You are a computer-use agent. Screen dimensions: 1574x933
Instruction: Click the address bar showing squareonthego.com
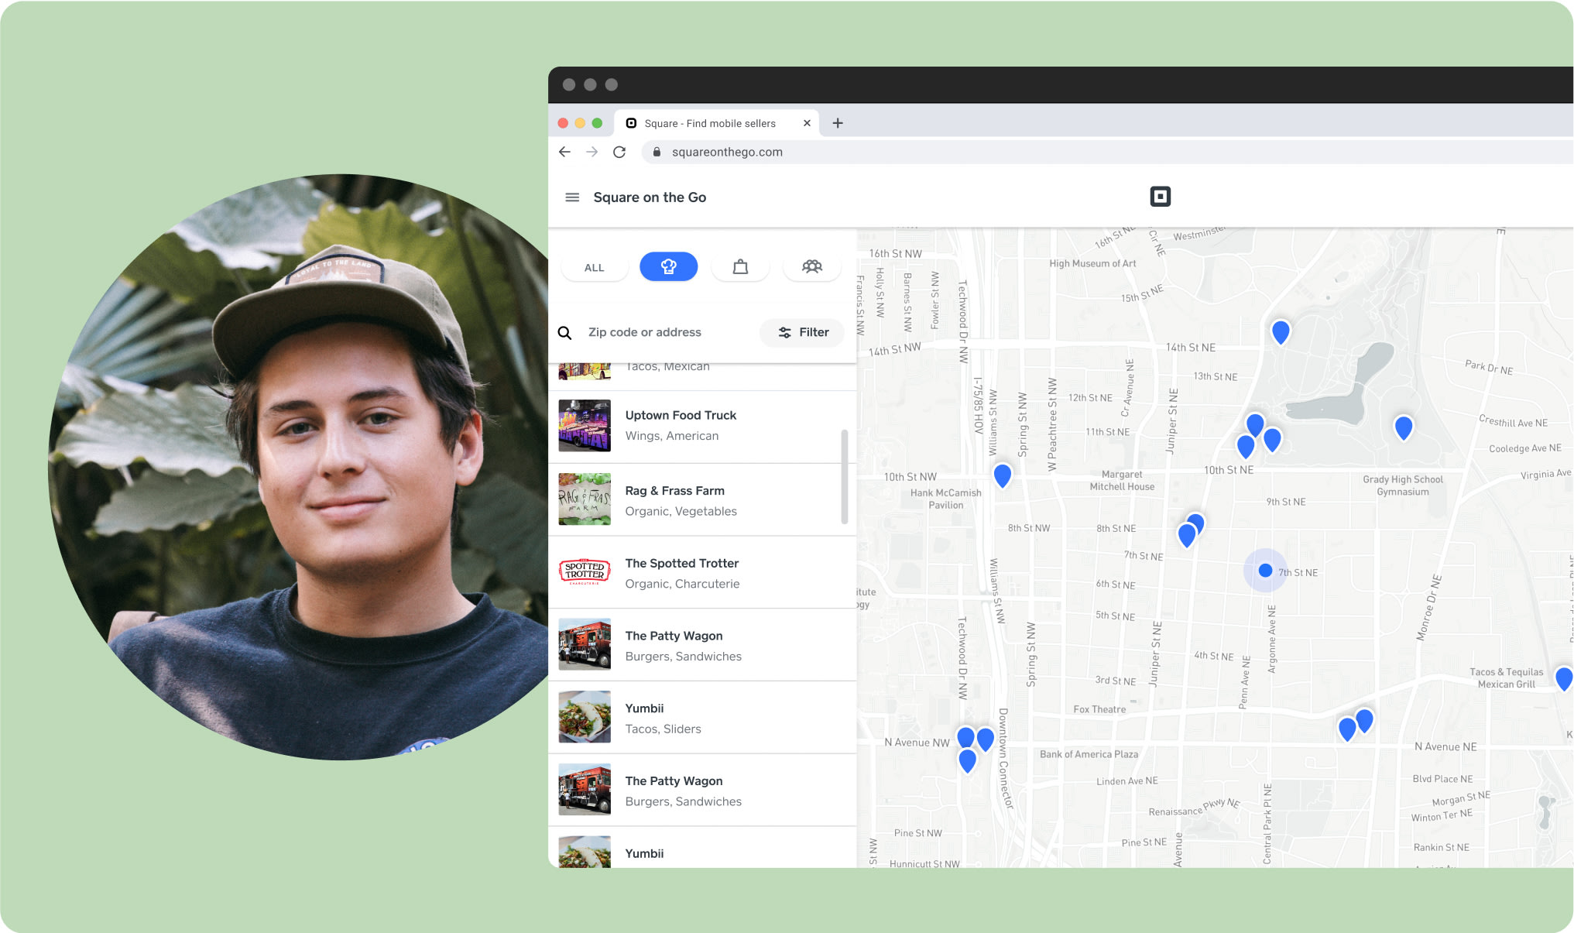coord(1107,152)
